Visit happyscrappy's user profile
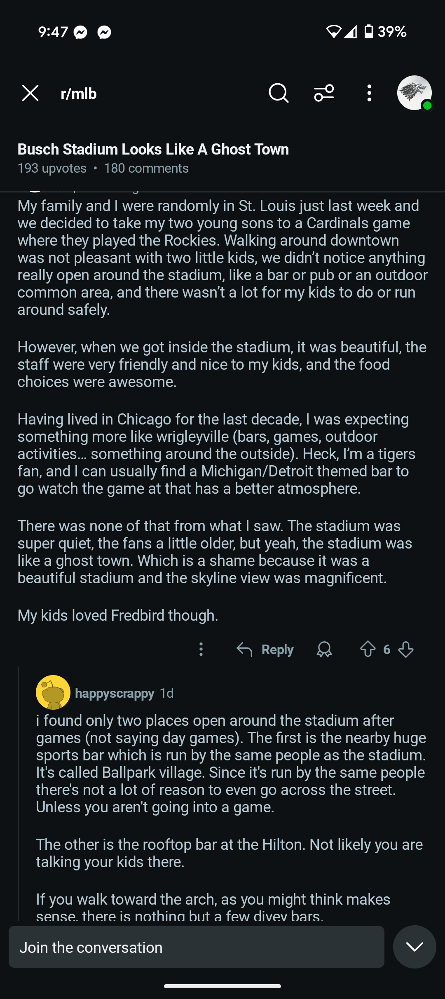This screenshot has height=999, width=445. point(115,693)
